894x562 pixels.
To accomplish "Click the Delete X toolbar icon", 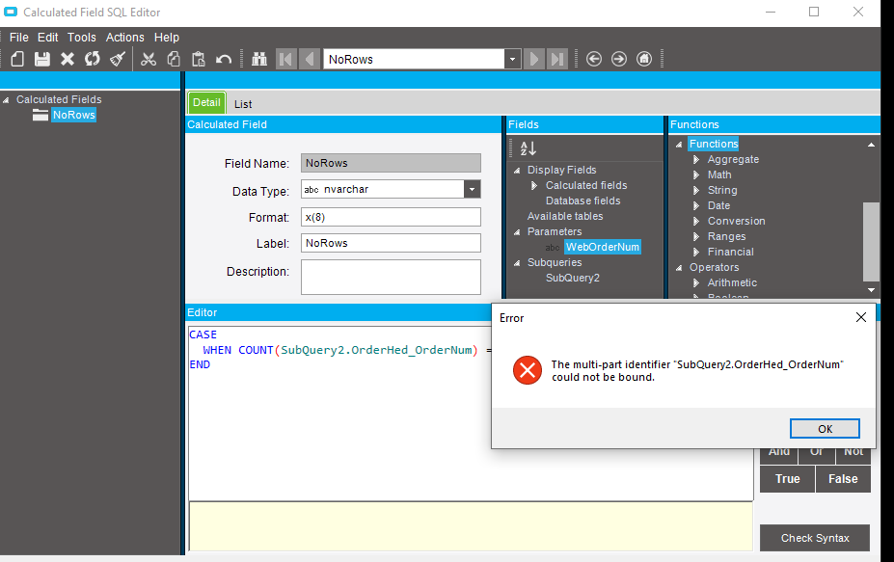I will click(68, 59).
